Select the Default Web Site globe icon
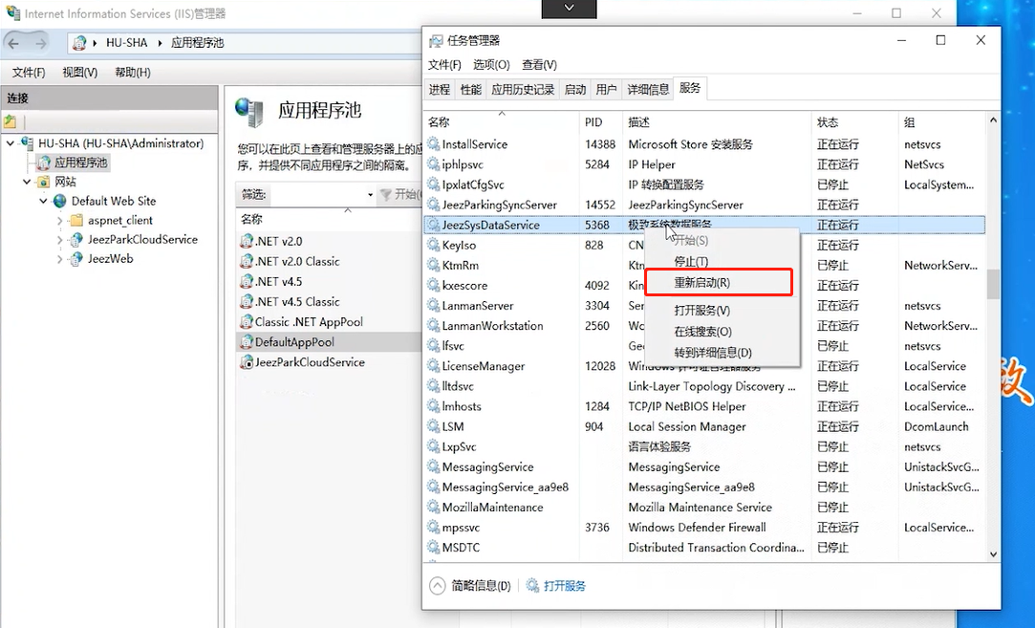 click(x=60, y=201)
